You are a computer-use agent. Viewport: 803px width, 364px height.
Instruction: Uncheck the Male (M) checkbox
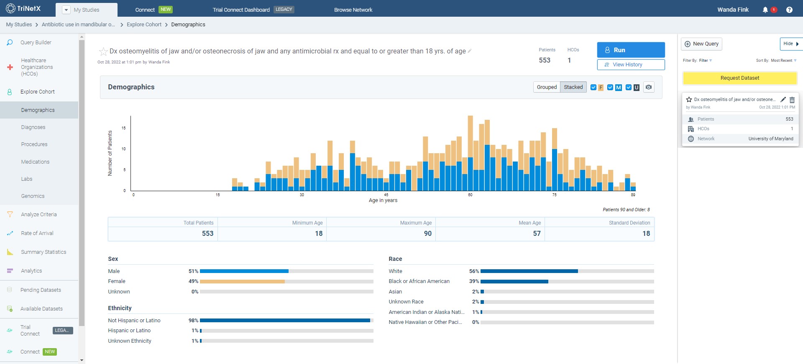coord(610,87)
